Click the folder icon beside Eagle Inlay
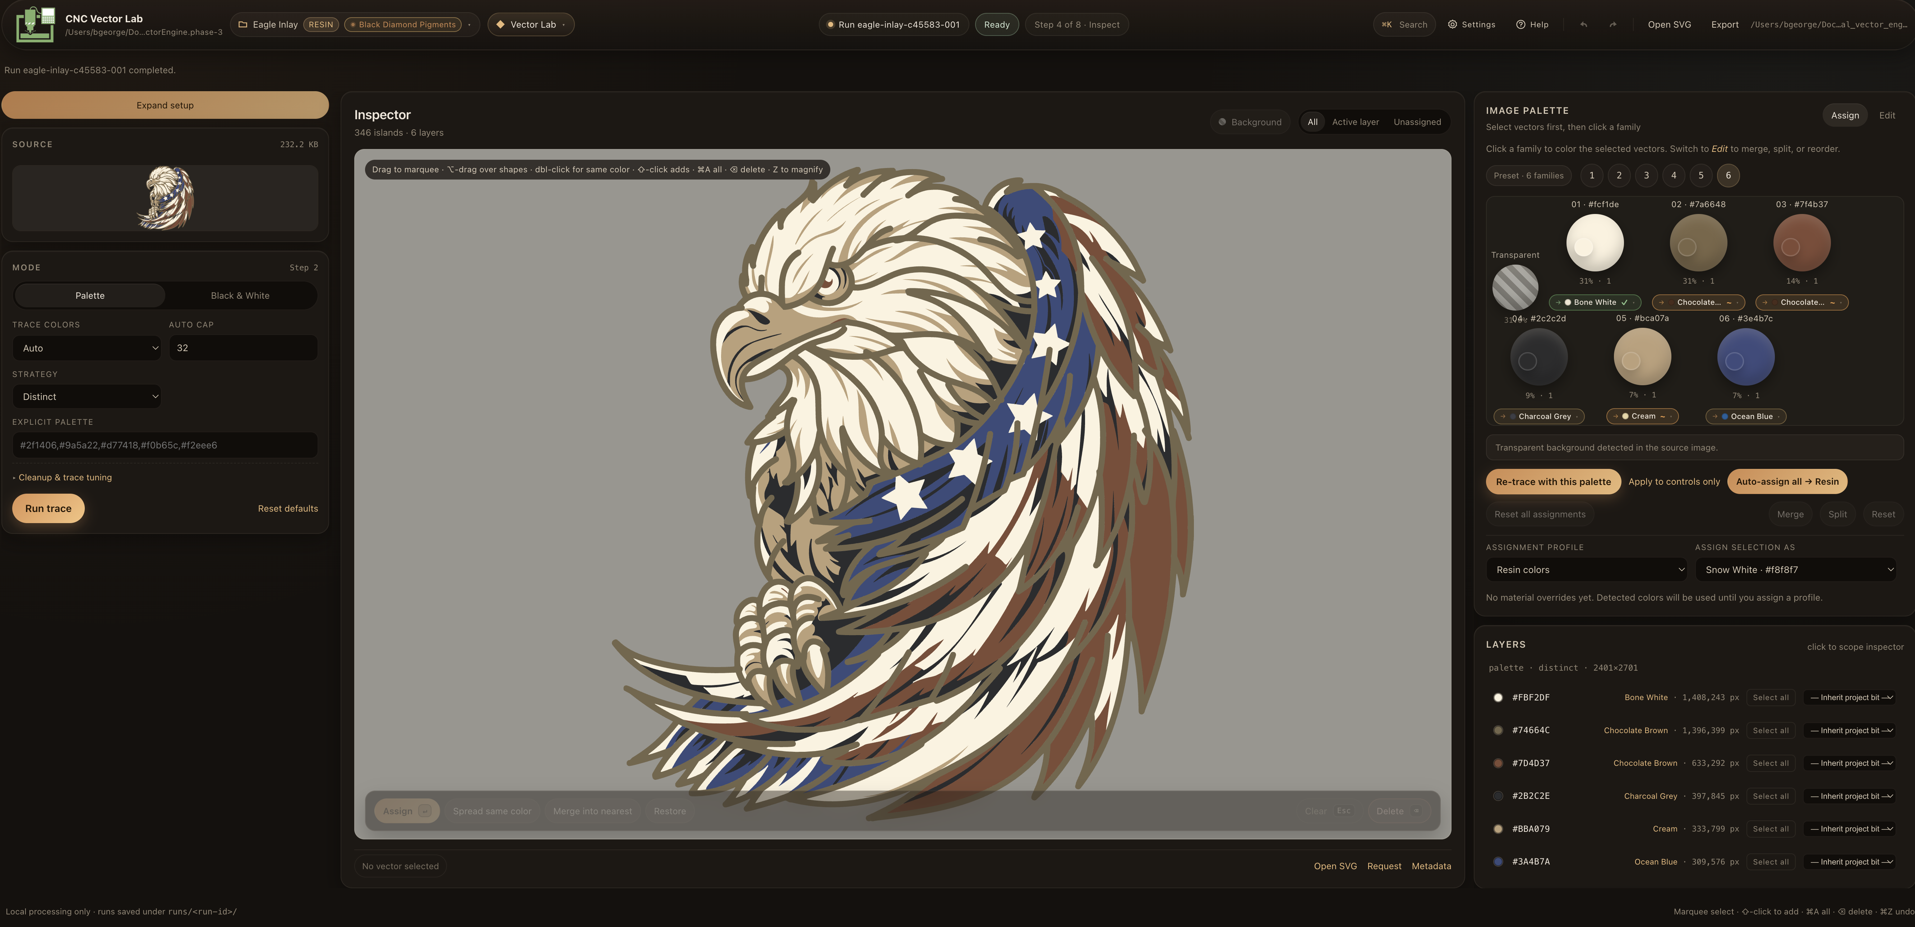 click(x=243, y=24)
